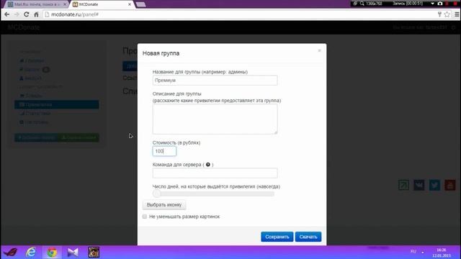Click the Выбрать иконку button
Image resolution: width=461 pixels, height=259 pixels.
click(x=164, y=204)
